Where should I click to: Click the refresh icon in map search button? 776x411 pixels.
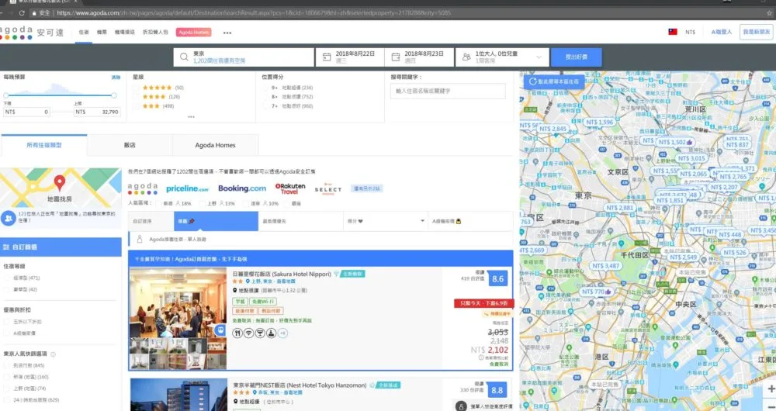click(x=532, y=81)
